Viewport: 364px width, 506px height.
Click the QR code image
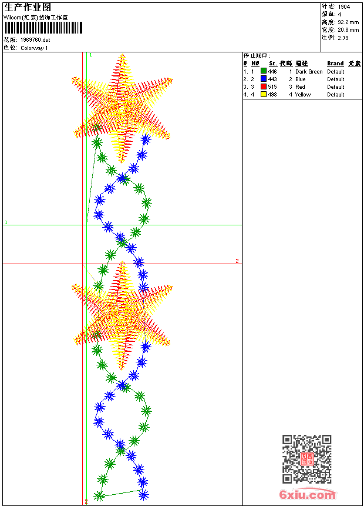click(x=307, y=459)
